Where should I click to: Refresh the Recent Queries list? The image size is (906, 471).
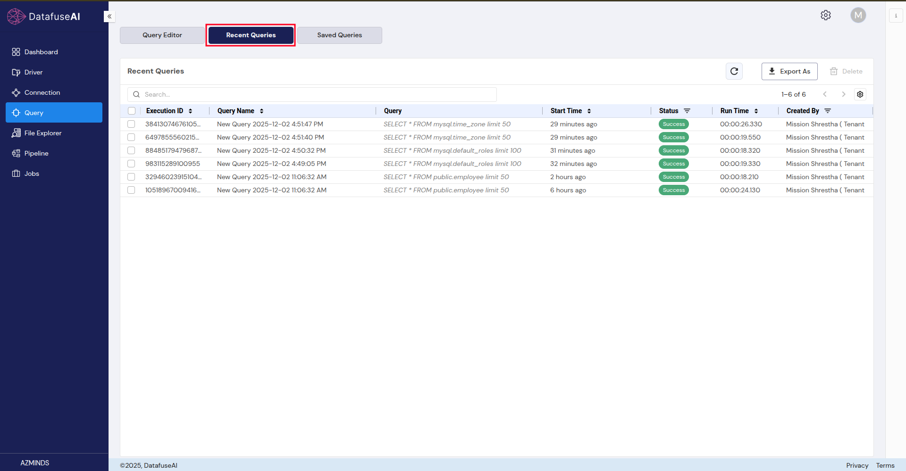(734, 71)
